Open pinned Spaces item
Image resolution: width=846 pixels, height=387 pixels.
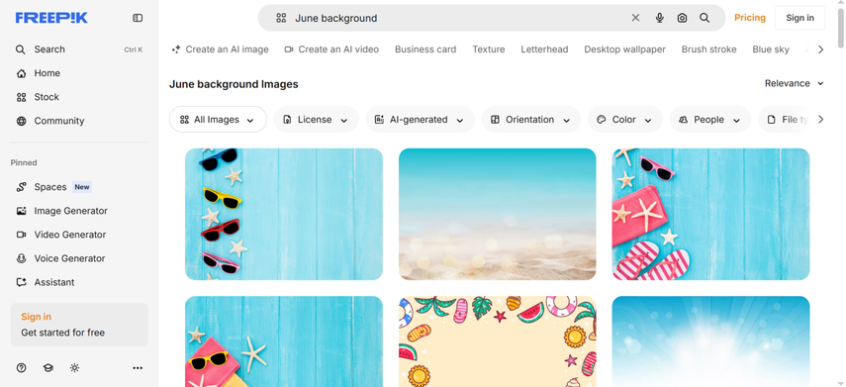(79, 187)
